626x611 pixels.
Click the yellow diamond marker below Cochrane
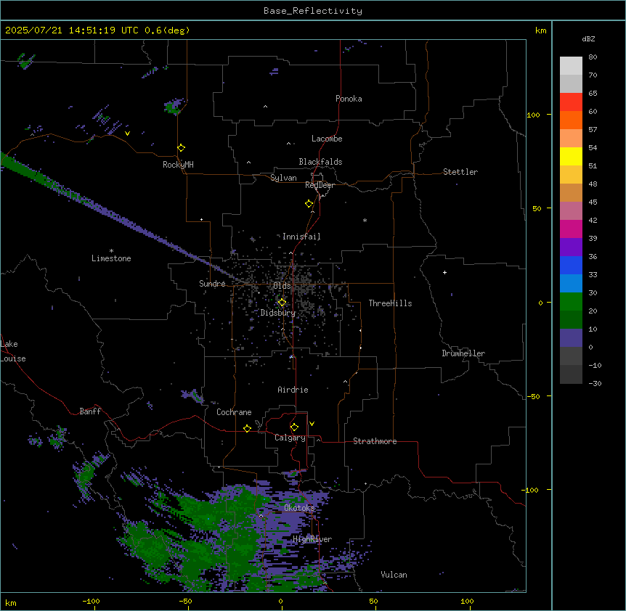[x=247, y=428]
